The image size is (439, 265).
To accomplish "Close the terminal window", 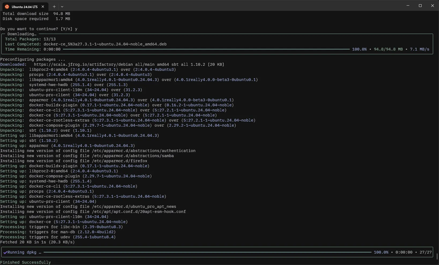I will (x=433, y=6).
